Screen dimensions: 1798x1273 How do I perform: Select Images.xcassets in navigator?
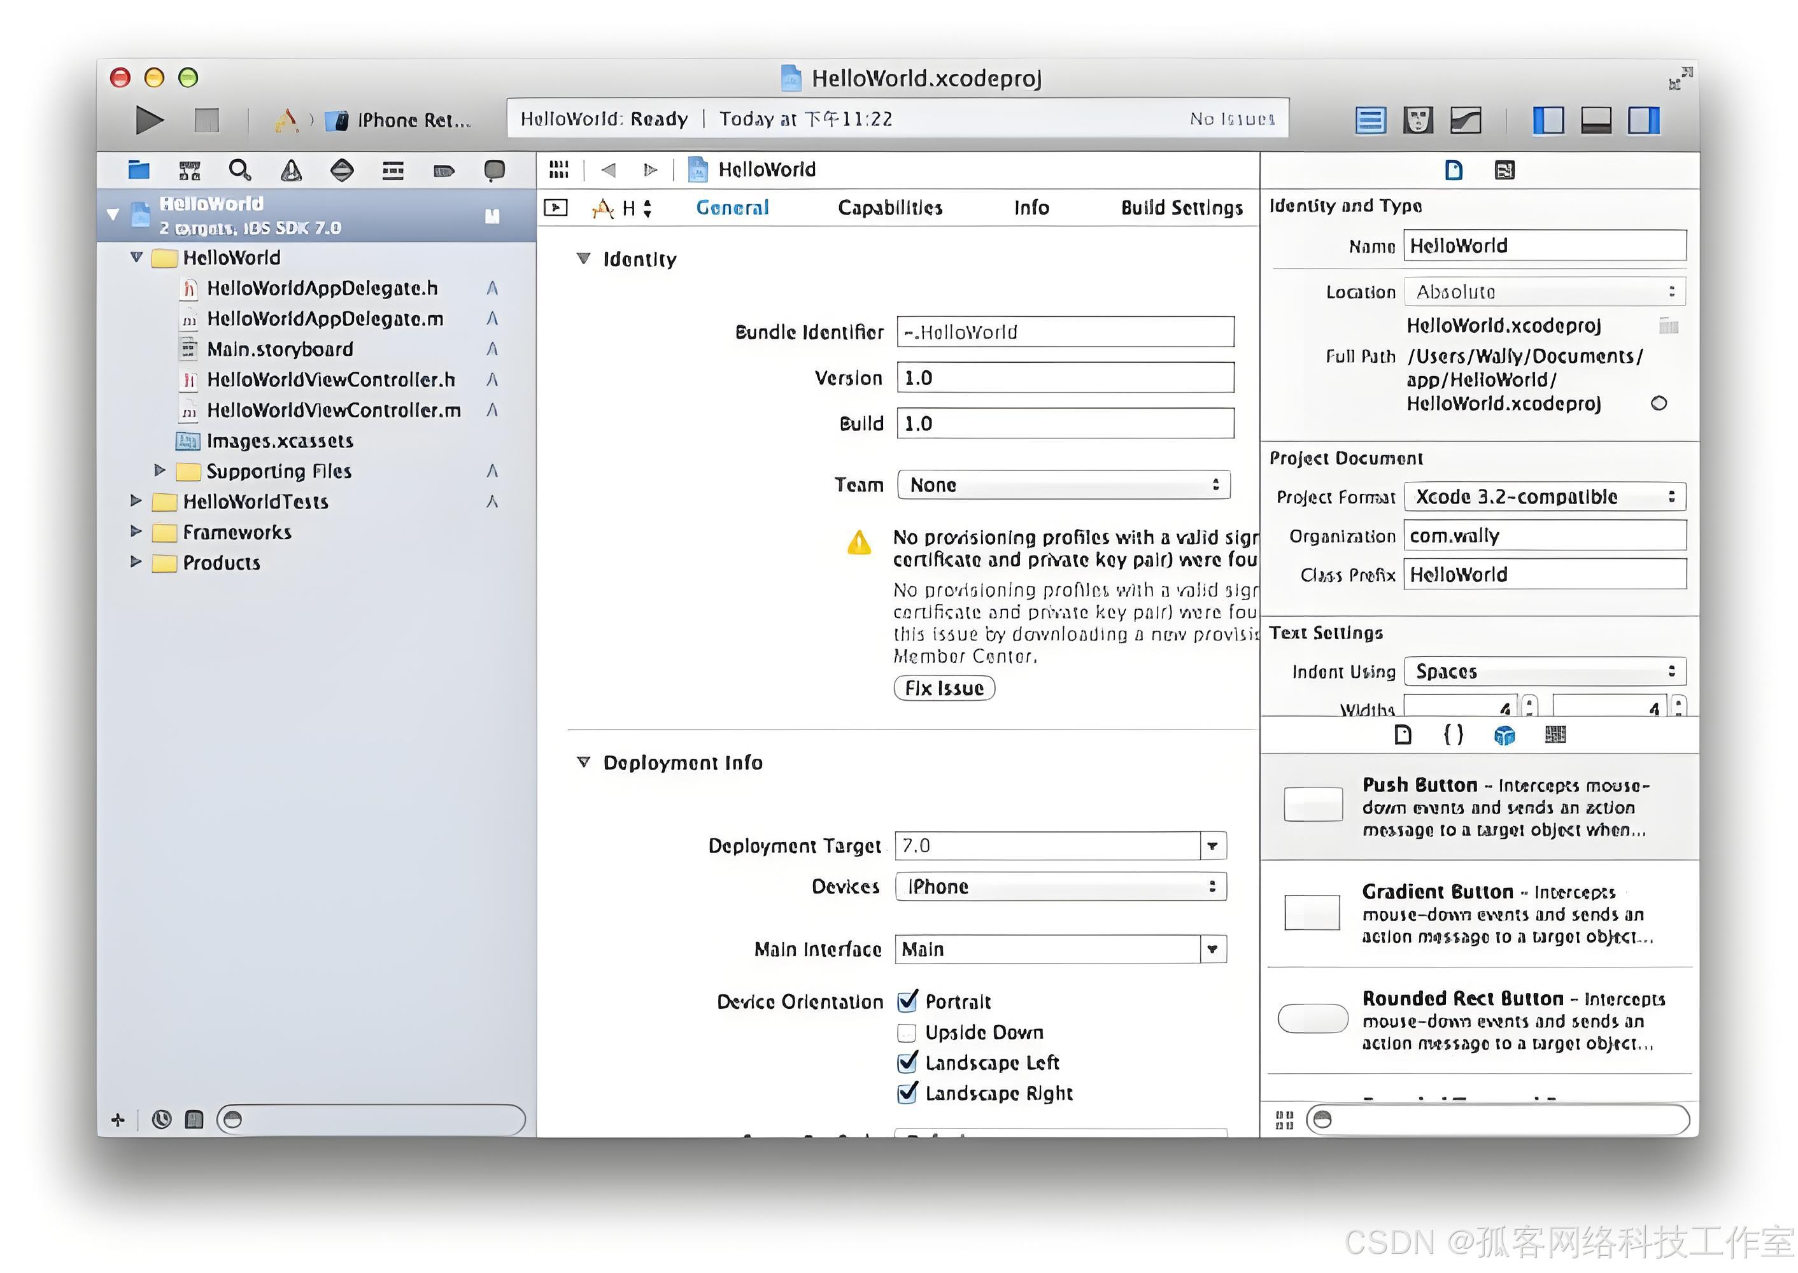280,440
